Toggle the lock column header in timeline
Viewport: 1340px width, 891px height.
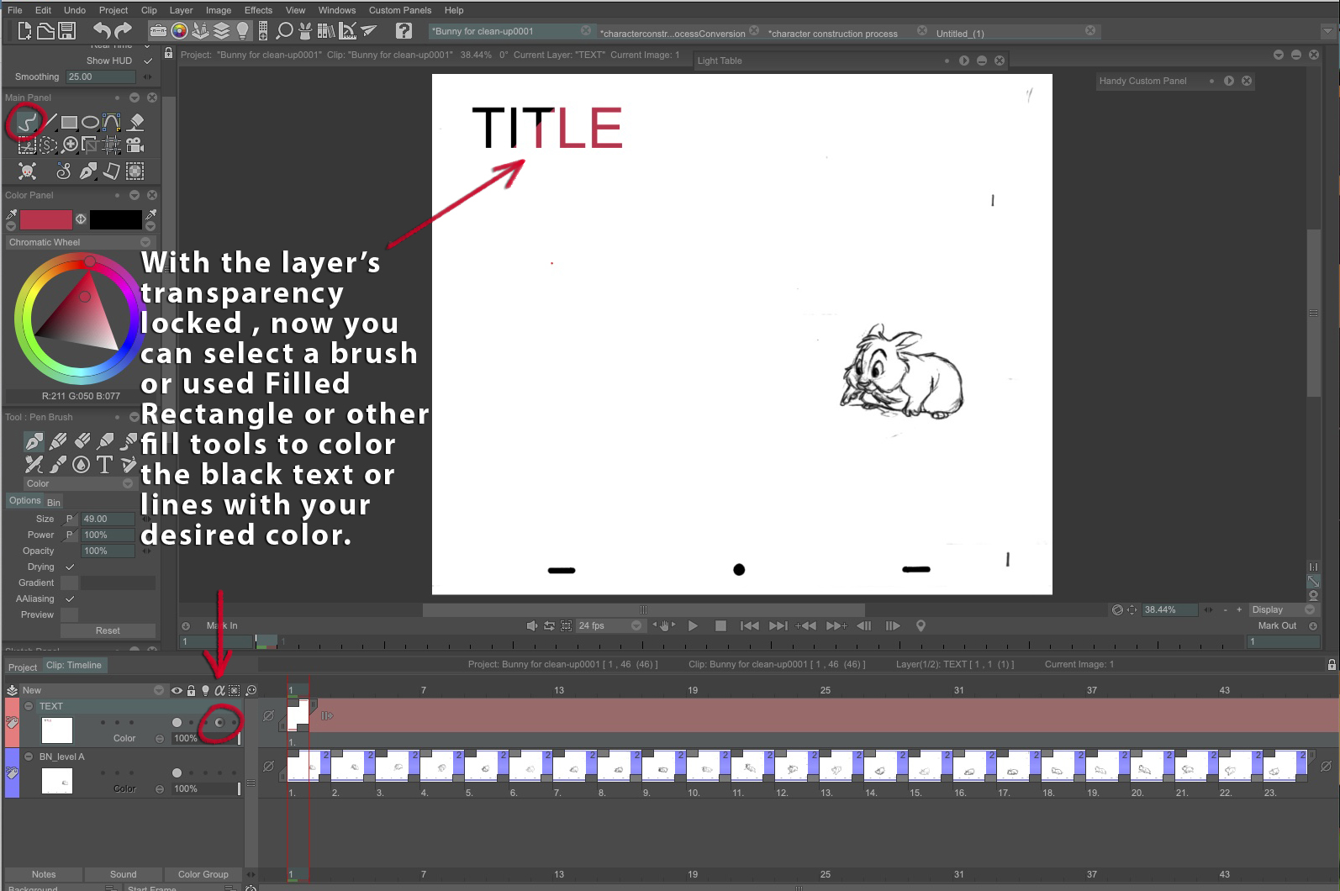coord(192,691)
